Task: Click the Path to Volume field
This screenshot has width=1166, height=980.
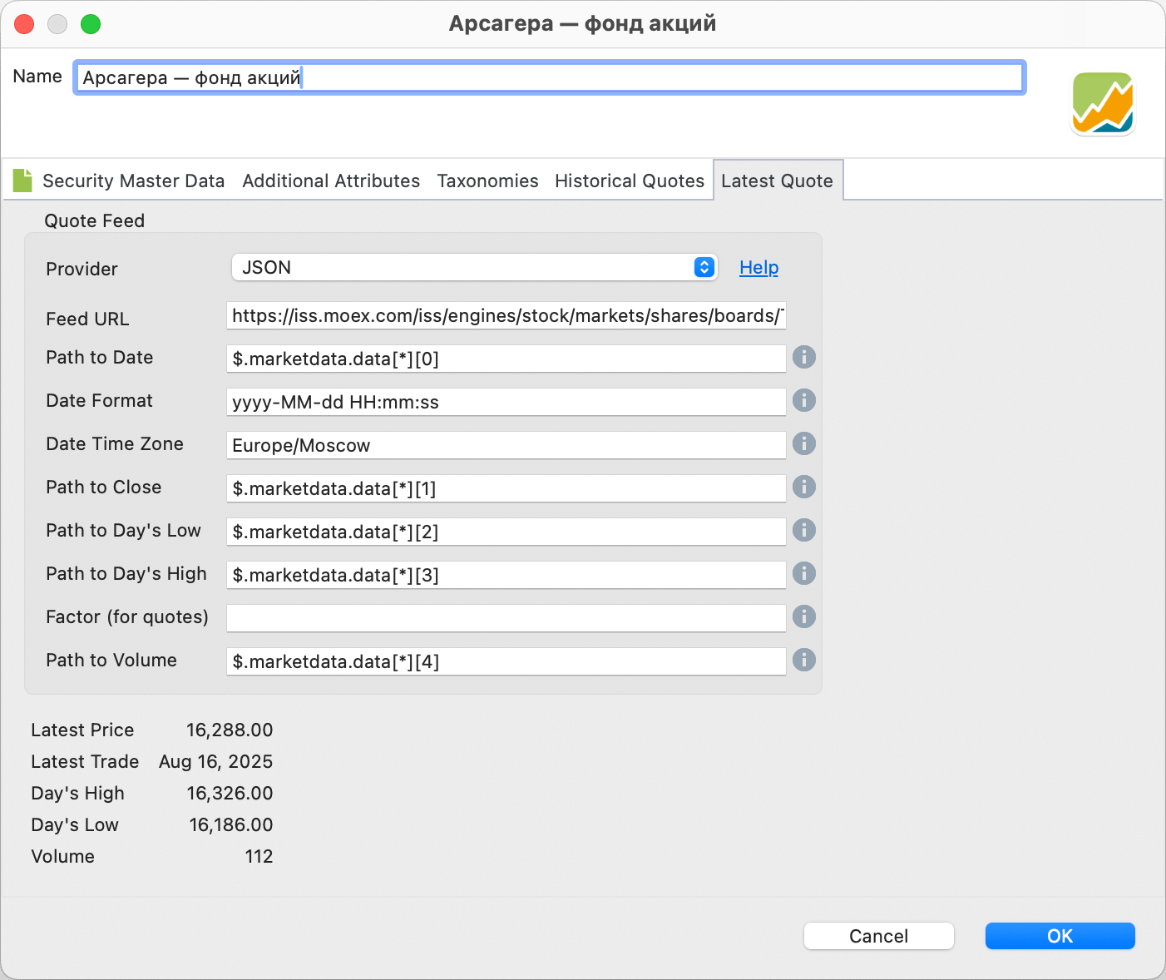Action: coord(506,661)
